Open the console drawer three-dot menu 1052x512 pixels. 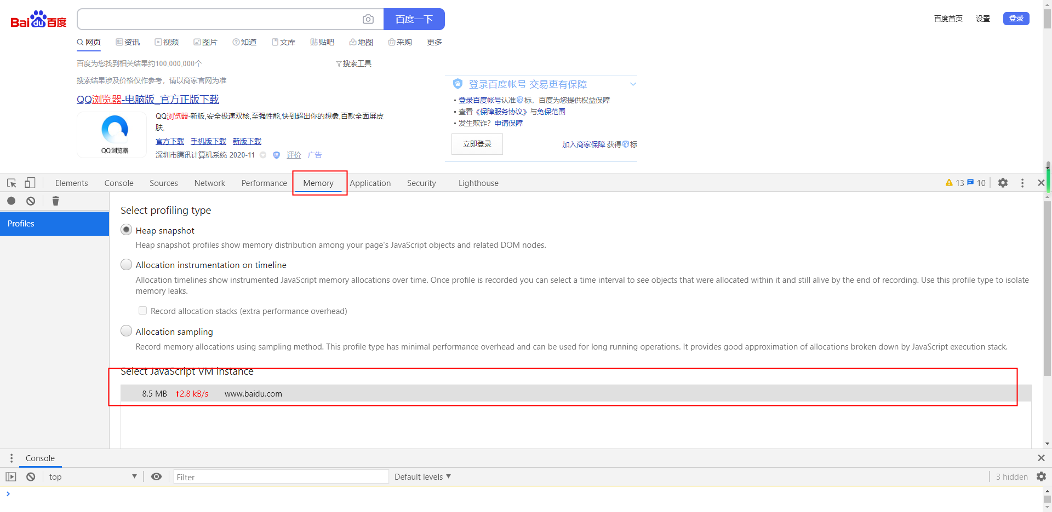point(12,458)
